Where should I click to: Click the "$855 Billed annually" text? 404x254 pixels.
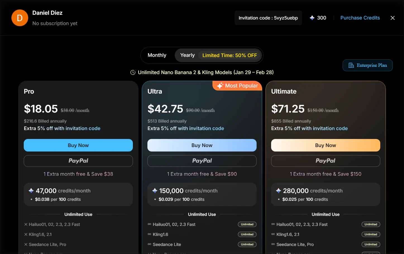click(x=291, y=121)
